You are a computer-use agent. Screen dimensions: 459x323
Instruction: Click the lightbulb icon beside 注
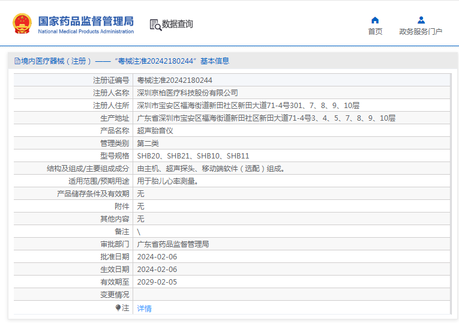coord(118,307)
